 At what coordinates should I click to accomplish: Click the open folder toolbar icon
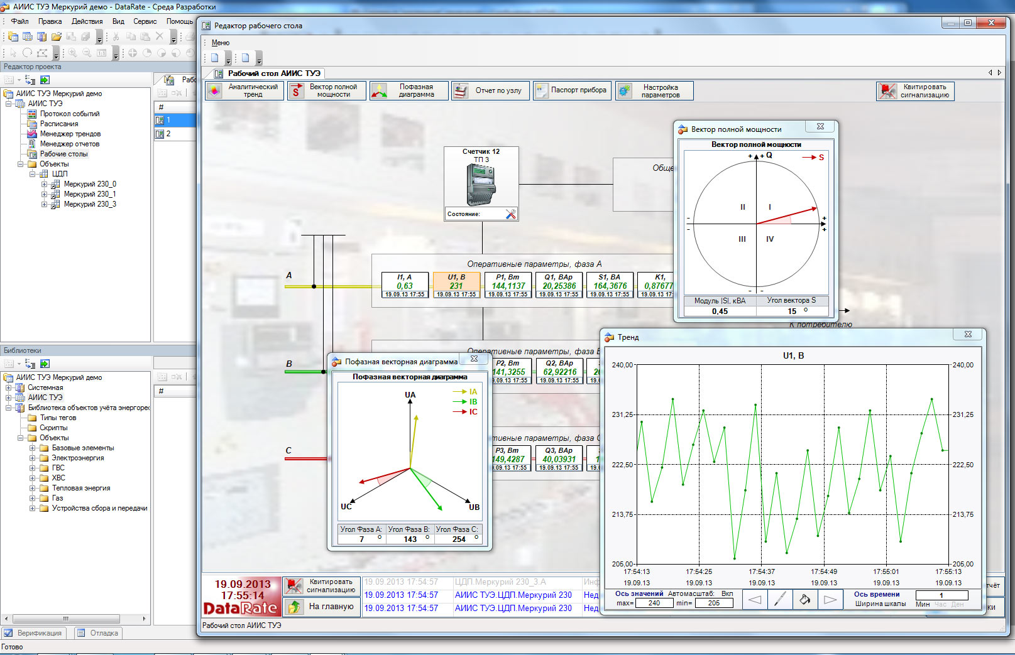point(56,36)
